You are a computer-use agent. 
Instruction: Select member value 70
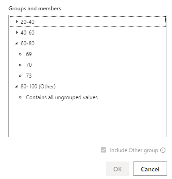(x=29, y=65)
